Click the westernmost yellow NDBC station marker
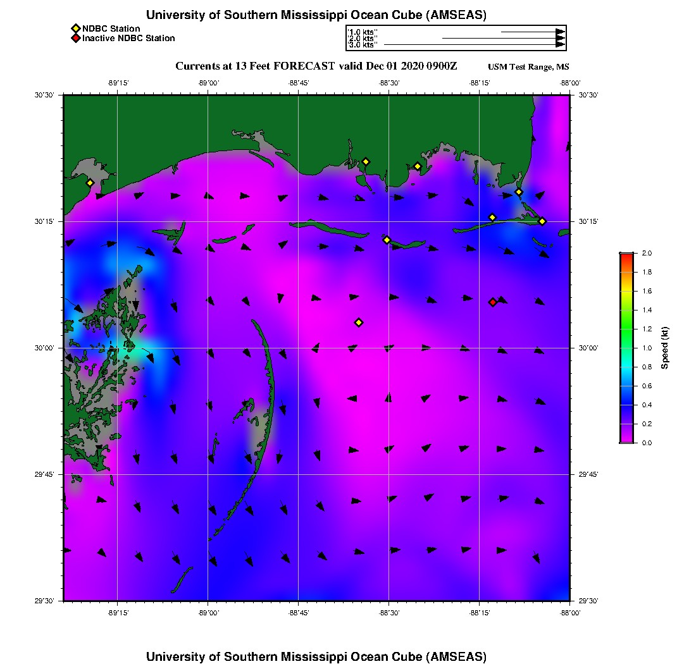 (x=90, y=183)
